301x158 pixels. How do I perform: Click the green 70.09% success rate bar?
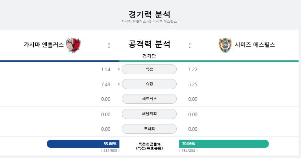pos(224,144)
